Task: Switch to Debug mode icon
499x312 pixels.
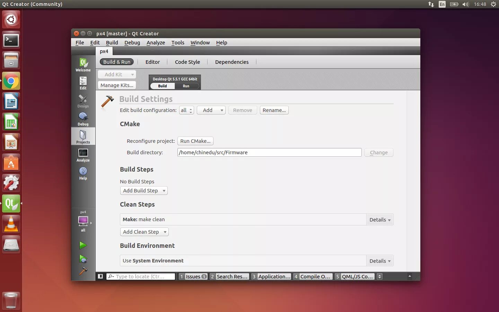Action: (x=83, y=119)
